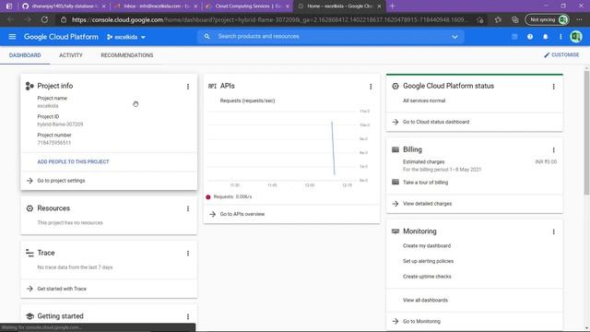The width and height of the screenshot is (590, 332).
Task: Open the Monitoring card options menu
Action: 553,231
